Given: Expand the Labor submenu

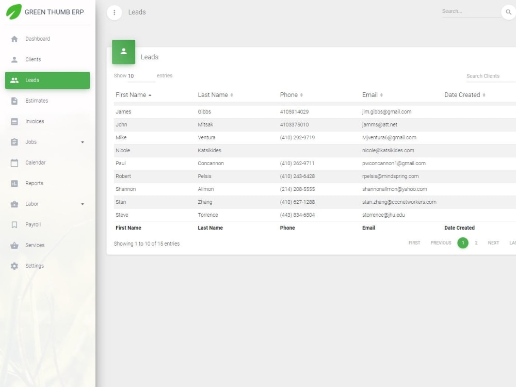Looking at the screenshot, I should pos(82,203).
